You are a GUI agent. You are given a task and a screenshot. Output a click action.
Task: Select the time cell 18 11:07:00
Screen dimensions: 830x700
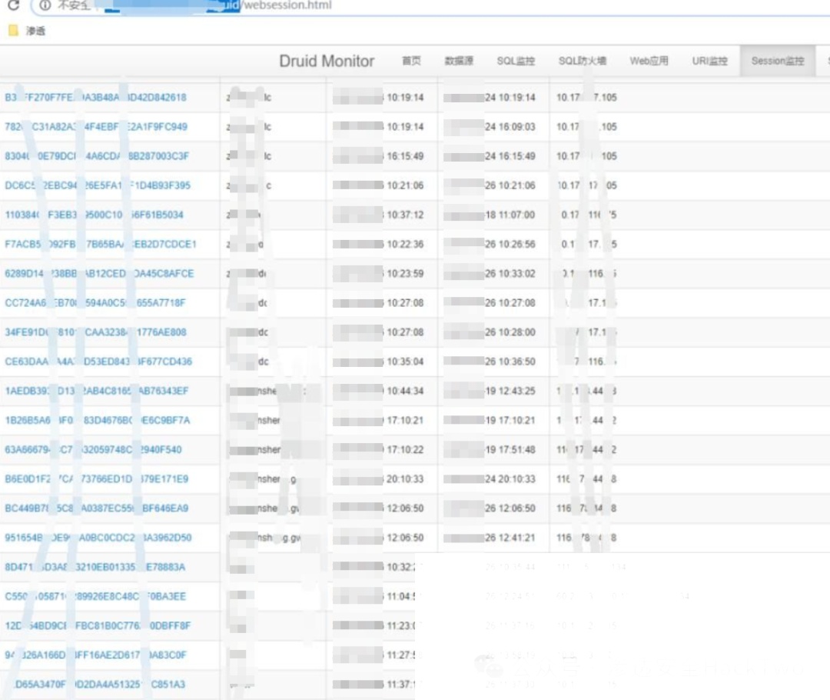click(510, 215)
